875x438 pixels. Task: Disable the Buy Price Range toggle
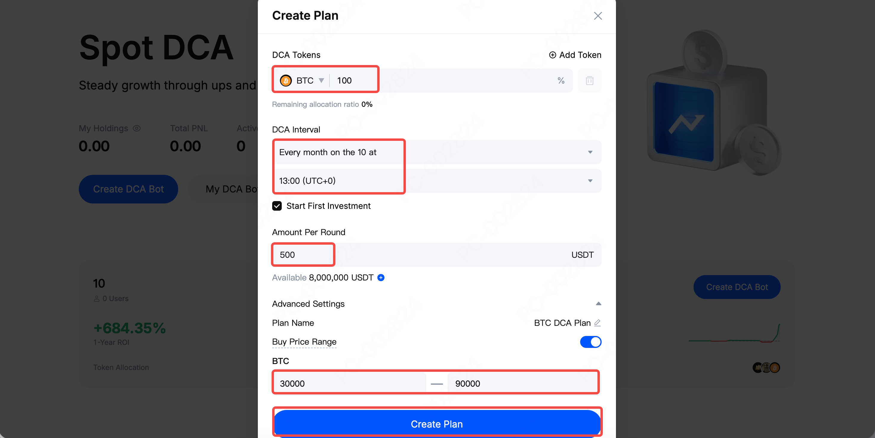click(x=590, y=342)
